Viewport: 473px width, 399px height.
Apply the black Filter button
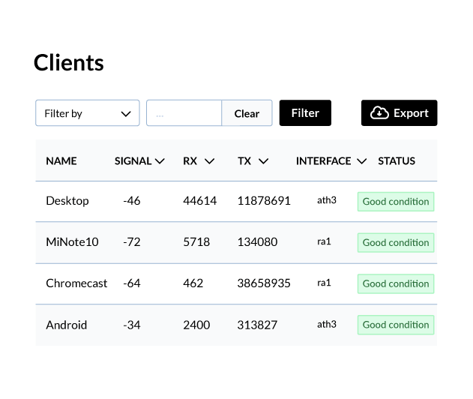[305, 113]
